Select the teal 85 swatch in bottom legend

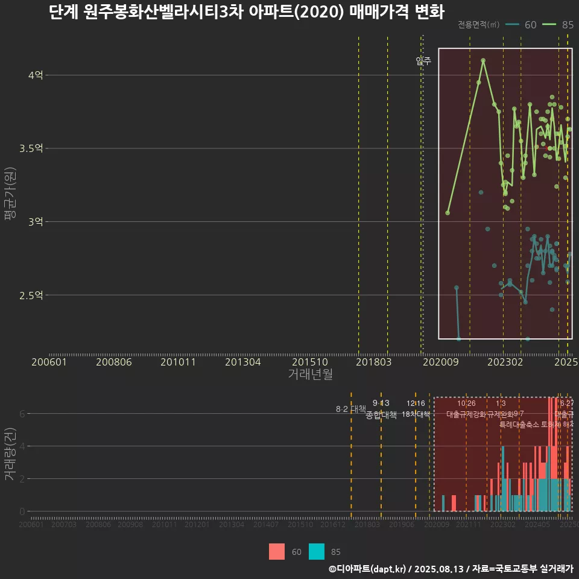point(317,551)
